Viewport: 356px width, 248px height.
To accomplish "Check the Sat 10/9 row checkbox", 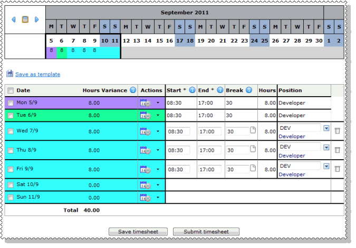I will 11,185.
